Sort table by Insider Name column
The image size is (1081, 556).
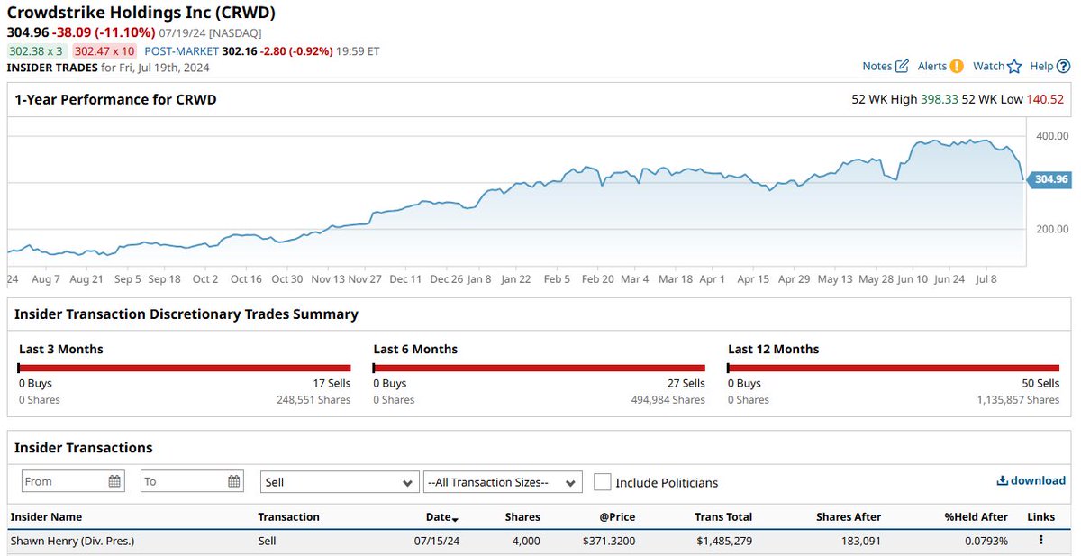pyautogui.click(x=46, y=517)
